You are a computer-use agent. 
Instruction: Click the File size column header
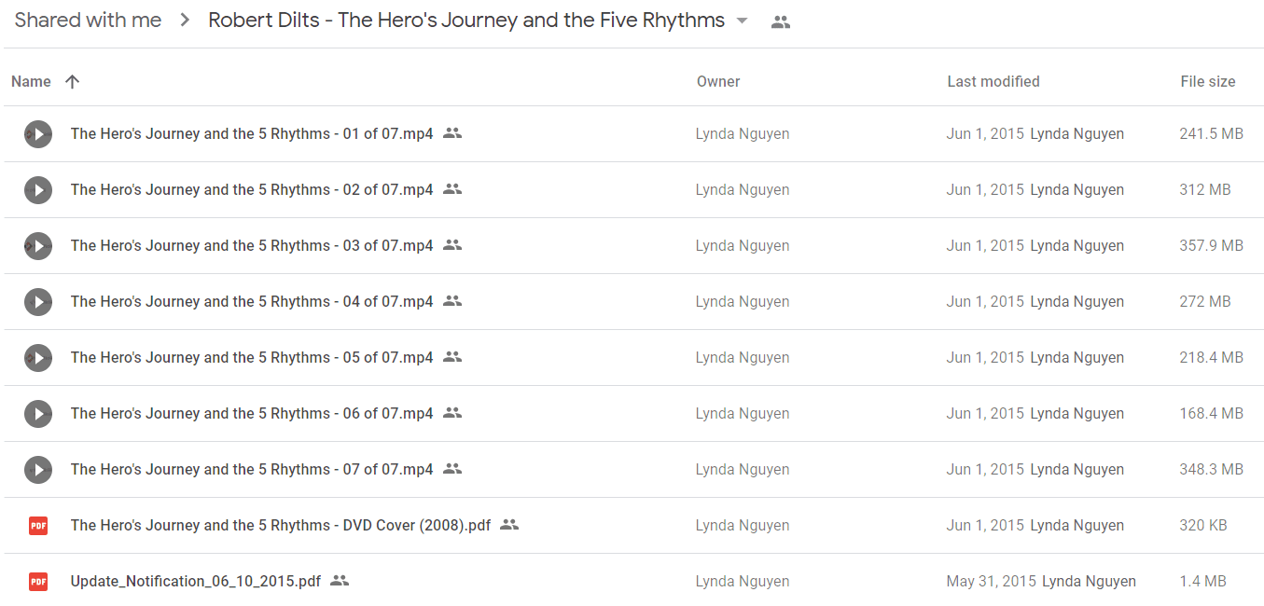[1208, 82]
